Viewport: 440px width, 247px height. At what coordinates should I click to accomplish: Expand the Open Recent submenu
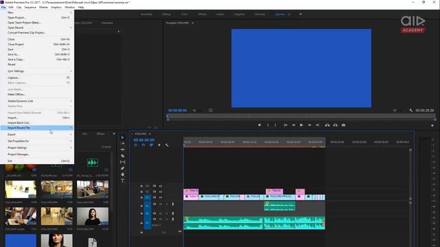pos(37,27)
